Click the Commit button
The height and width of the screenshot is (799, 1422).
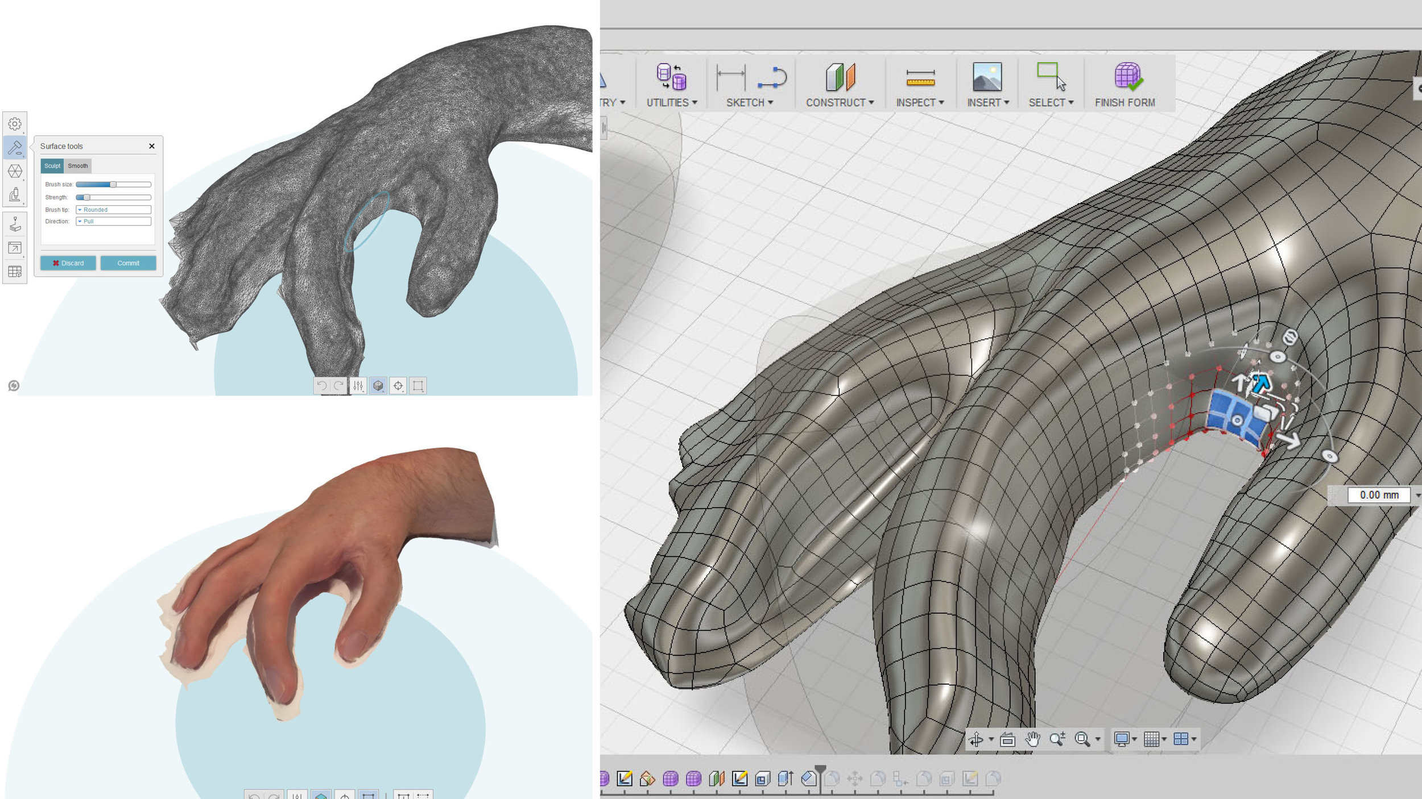coord(128,263)
